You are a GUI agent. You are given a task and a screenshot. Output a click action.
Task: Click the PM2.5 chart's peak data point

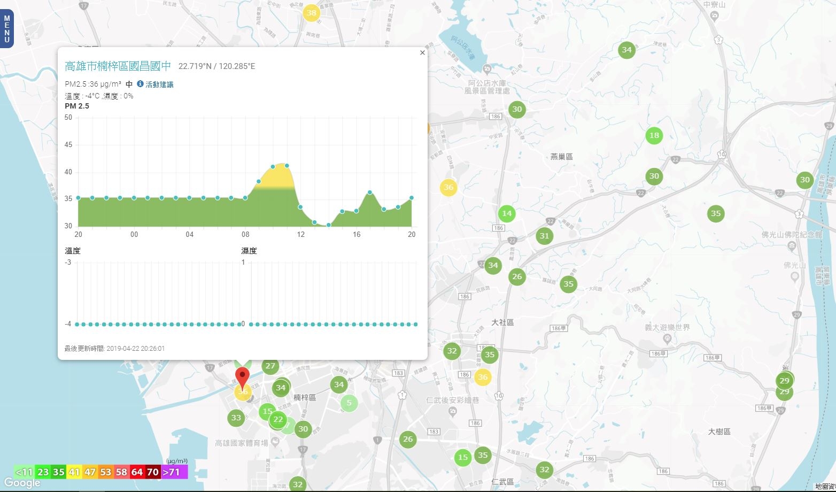[x=287, y=165]
